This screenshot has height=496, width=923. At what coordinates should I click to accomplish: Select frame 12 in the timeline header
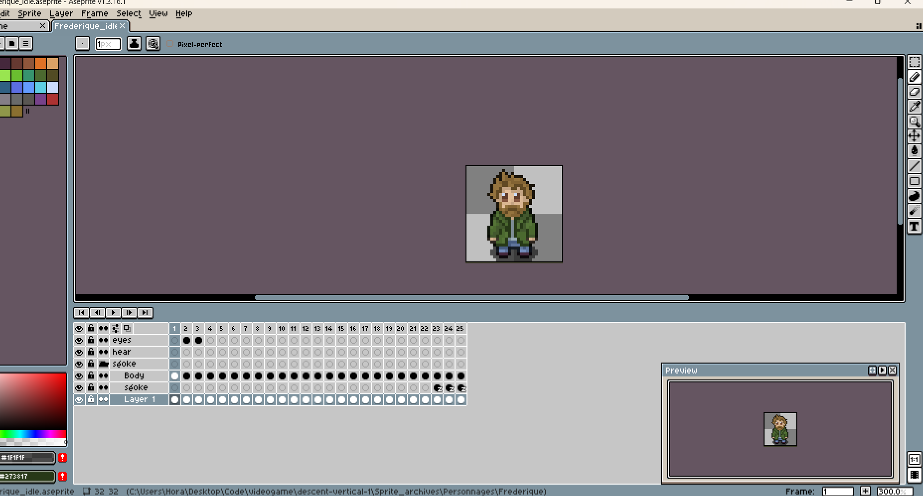tap(306, 328)
